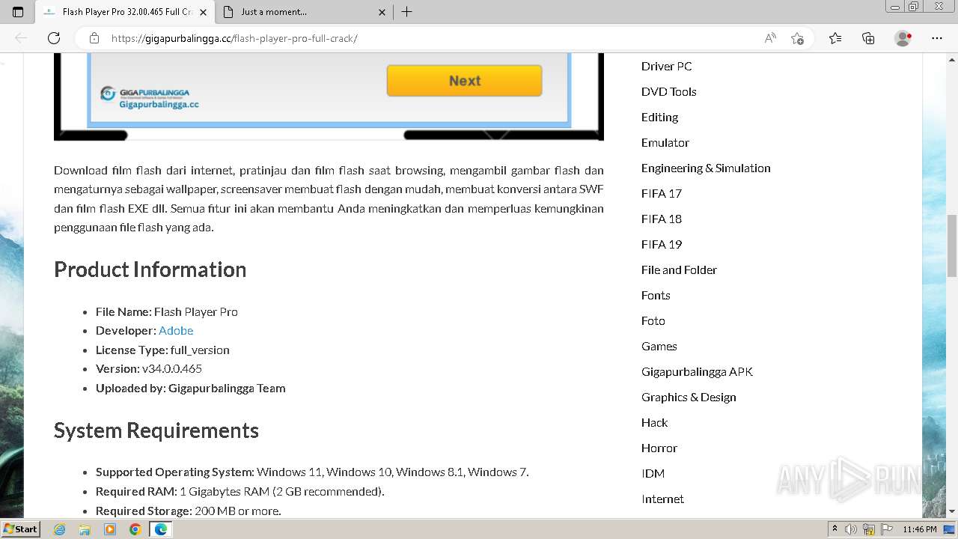This screenshot has width=958, height=539.
Task: Open the Gigapurbalingga APK category
Action: [697, 371]
